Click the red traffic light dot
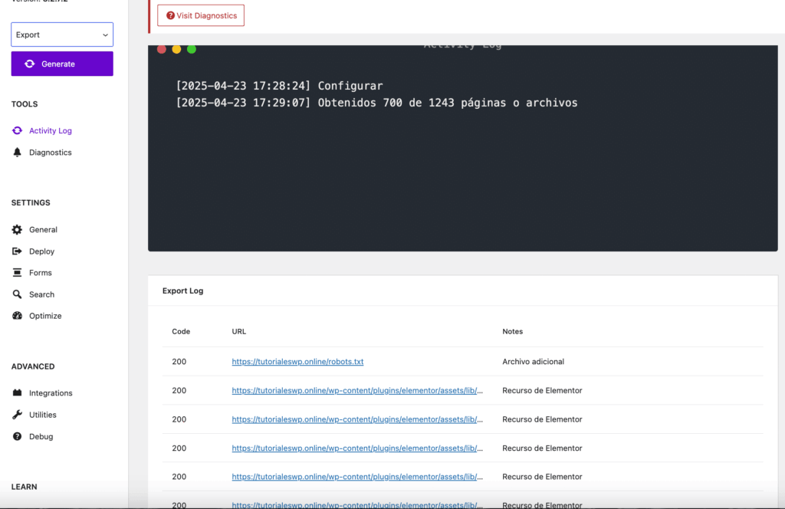 (x=161, y=48)
